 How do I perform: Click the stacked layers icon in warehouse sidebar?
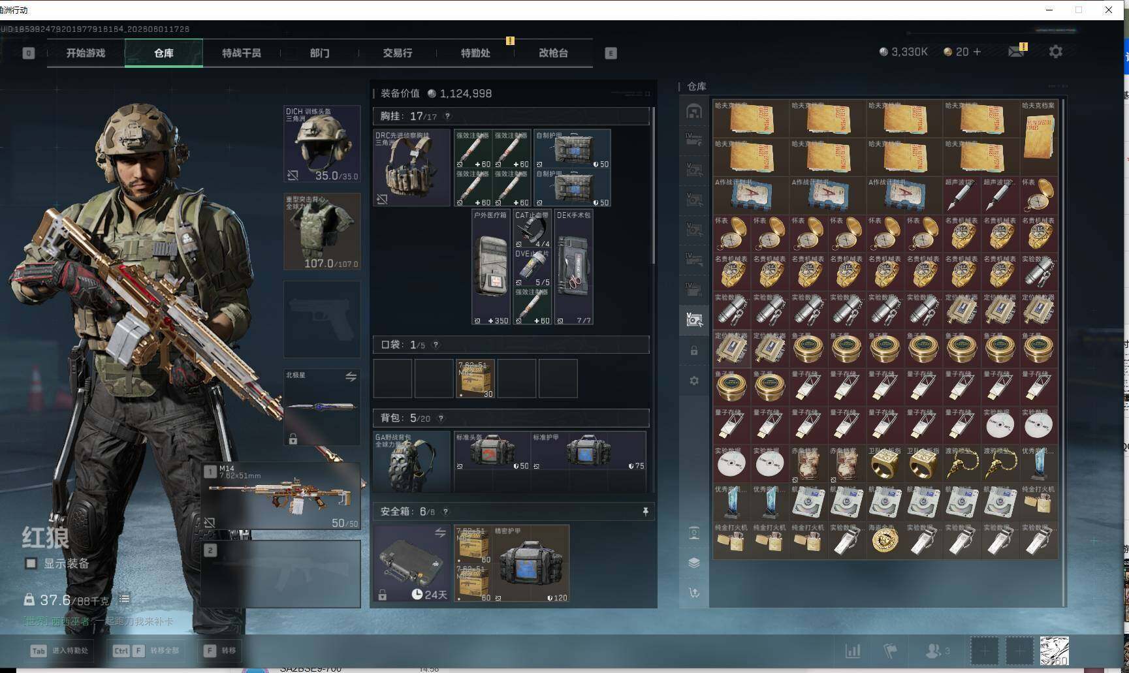point(694,563)
